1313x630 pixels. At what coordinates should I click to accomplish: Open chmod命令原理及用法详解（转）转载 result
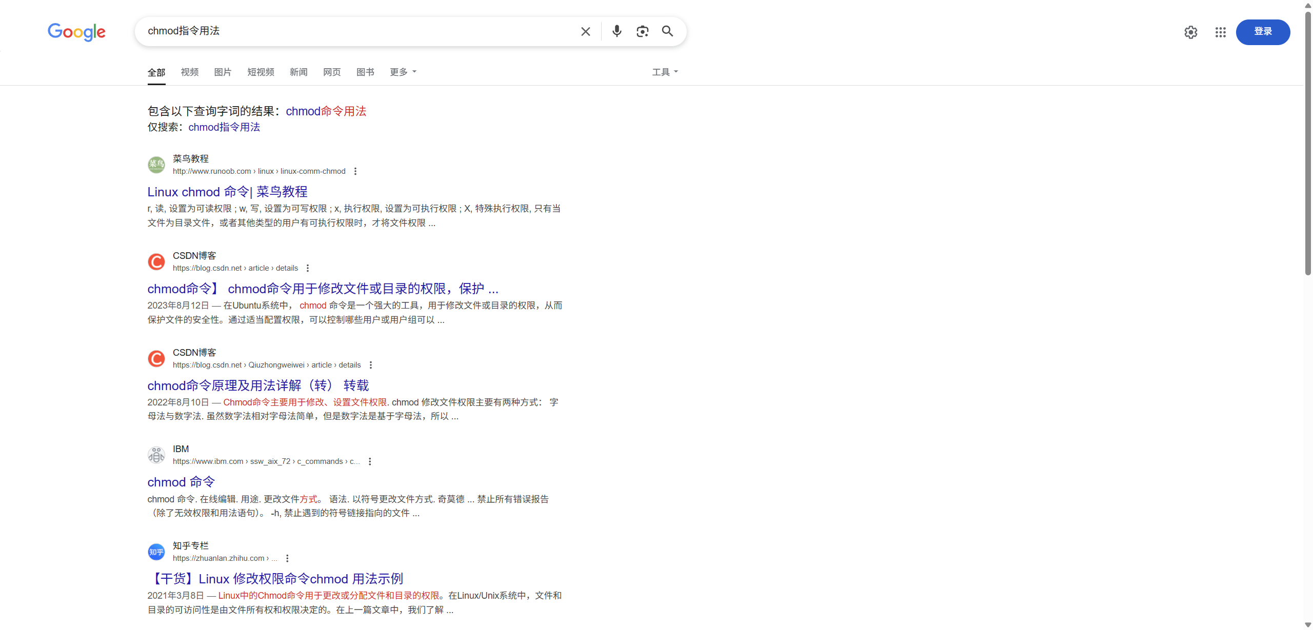click(x=258, y=385)
